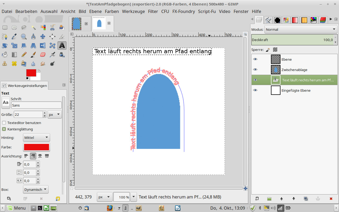The image size is (339, 212).
Task: Expand the Box Dynamisch dropdown
Action: click(36, 189)
